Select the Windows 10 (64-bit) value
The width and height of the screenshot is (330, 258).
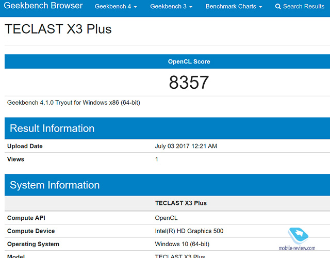[182, 244]
